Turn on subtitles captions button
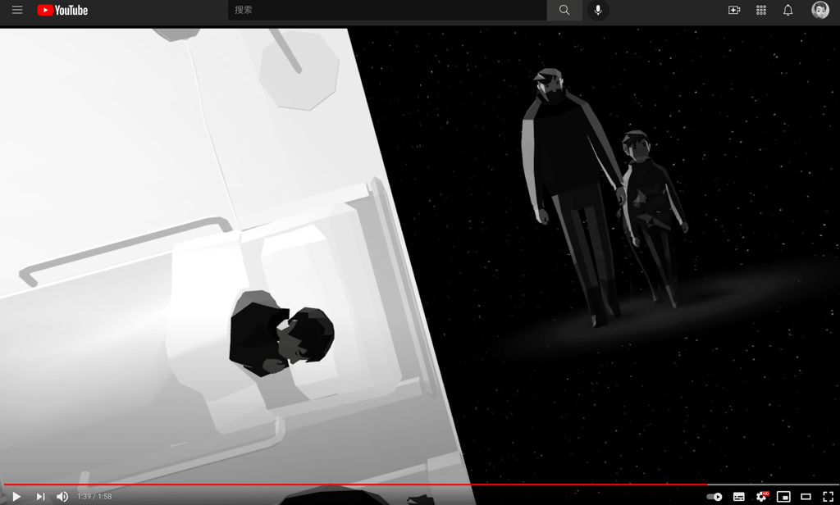Viewport: 840px width, 505px height. click(738, 497)
